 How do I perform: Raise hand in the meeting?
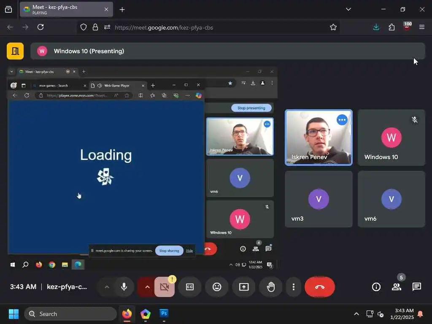tap(271, 287)
